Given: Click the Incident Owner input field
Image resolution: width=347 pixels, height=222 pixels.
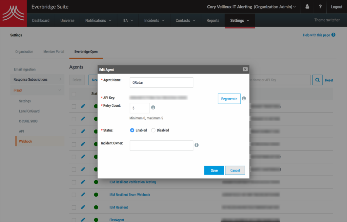Looking at the screenshot, I should coord(161,145).
